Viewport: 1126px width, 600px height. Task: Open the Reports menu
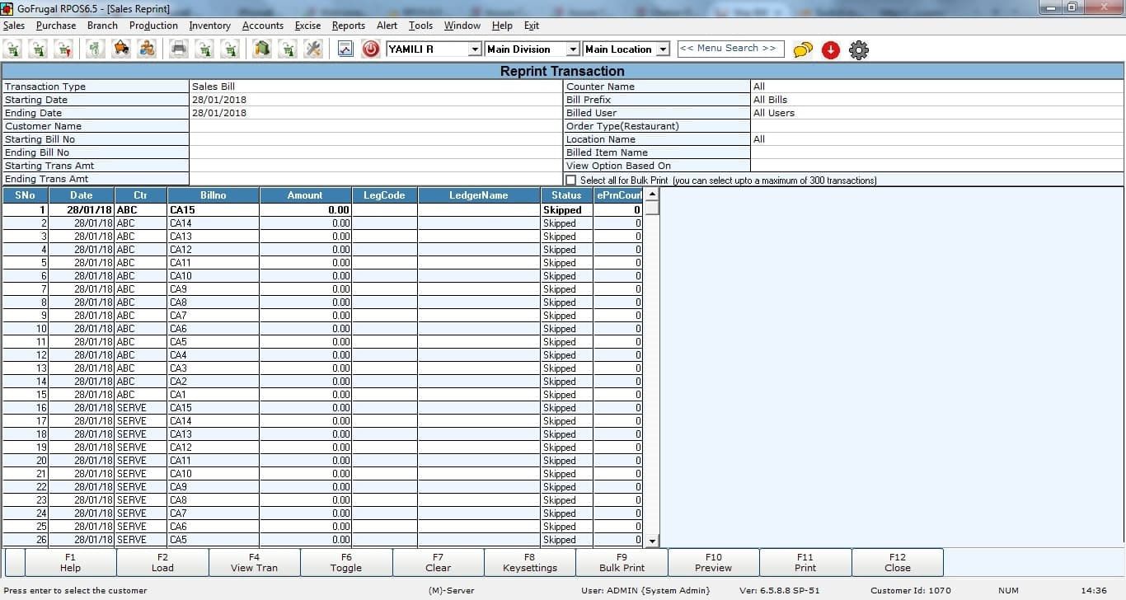348,26
